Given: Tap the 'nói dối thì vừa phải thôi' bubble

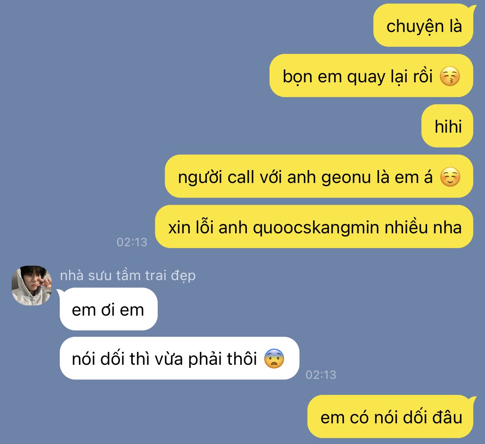Looking at the screenshot, I should [x=179, y=358].
